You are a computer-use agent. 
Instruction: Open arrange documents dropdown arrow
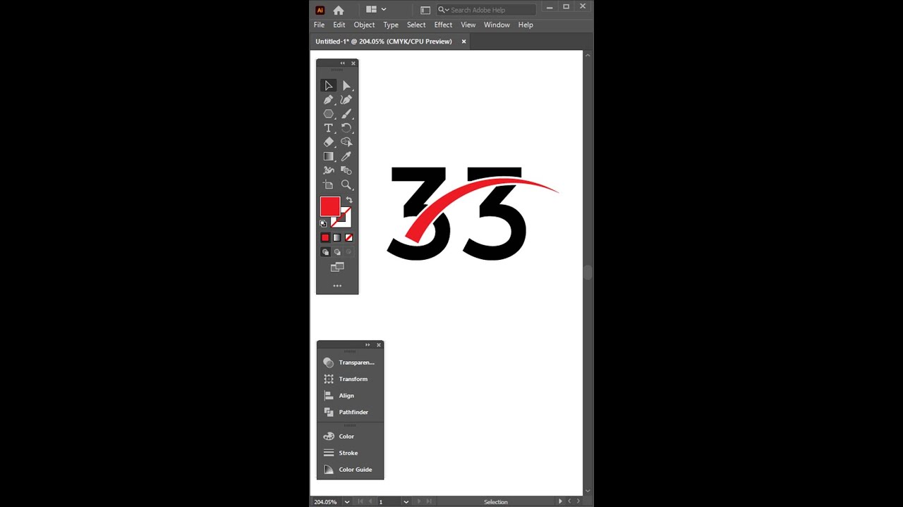click(384, 9)
